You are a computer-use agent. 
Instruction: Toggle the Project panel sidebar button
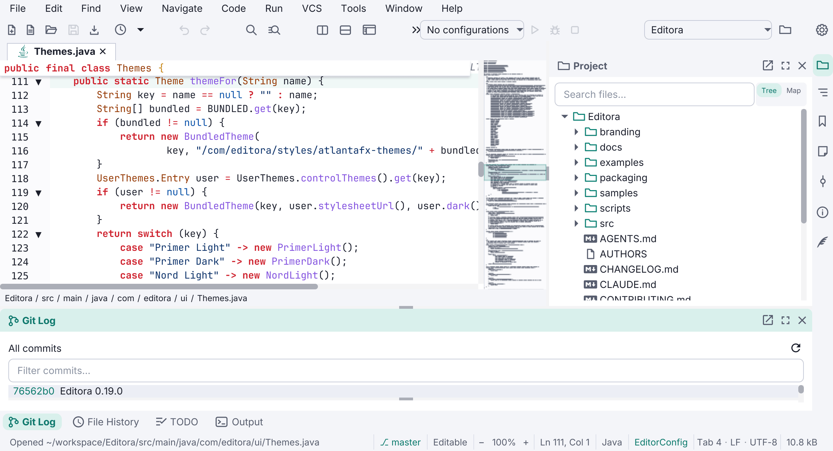click(822, 65)
